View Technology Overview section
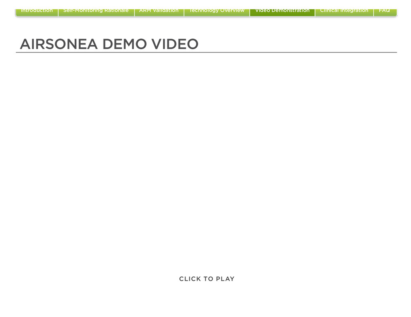Viewport: 411px width, 317px height. point(217,12)
